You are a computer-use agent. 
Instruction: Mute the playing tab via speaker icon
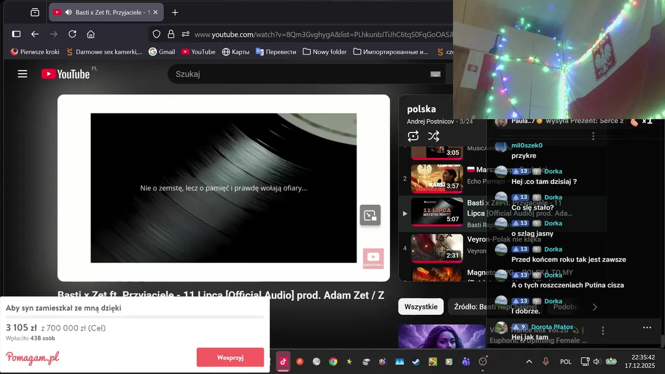[68, 12]
